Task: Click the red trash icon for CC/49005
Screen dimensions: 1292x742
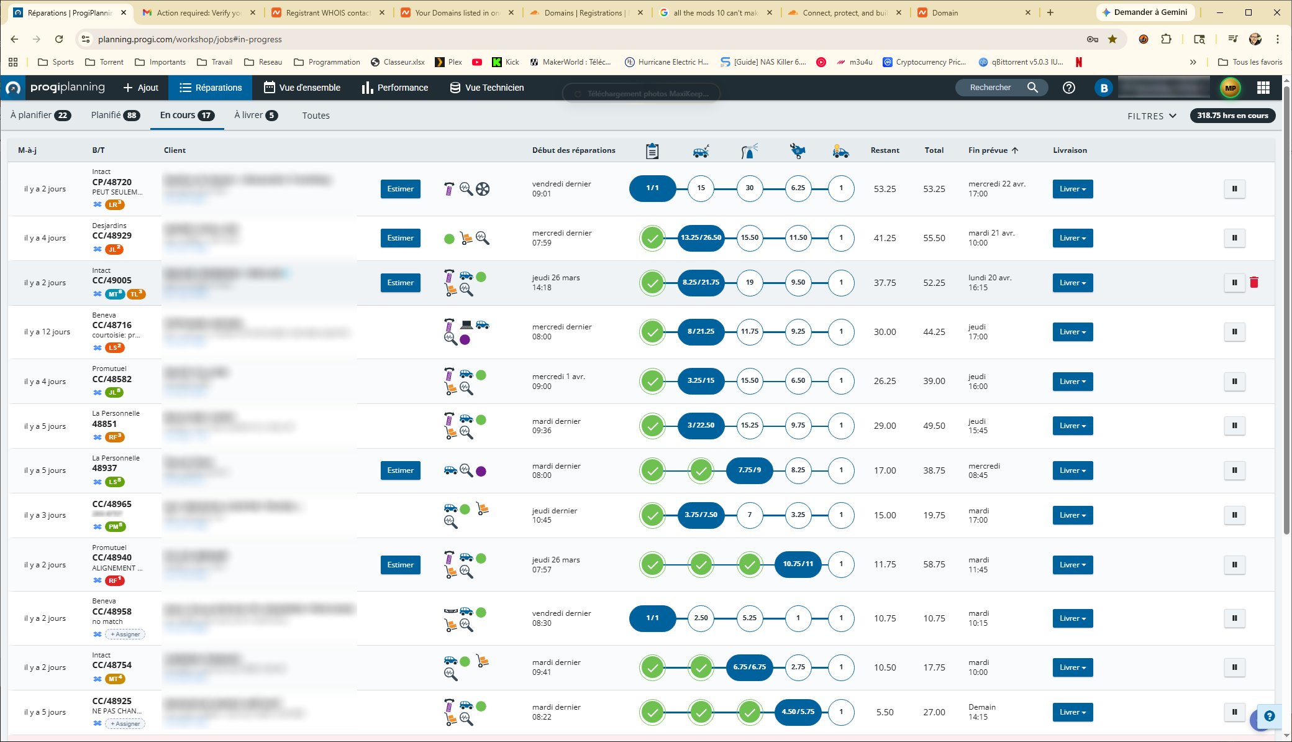Action: [1253, 283]
